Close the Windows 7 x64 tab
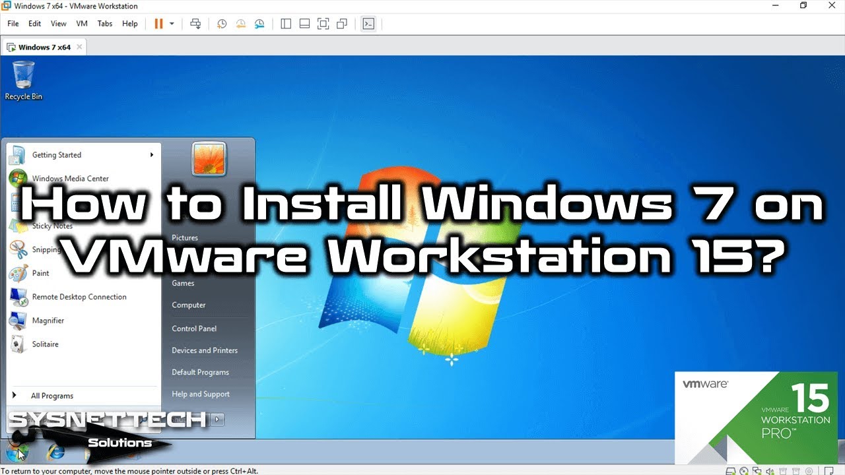This screenshot has height=475, width=845. coord(80,47)
